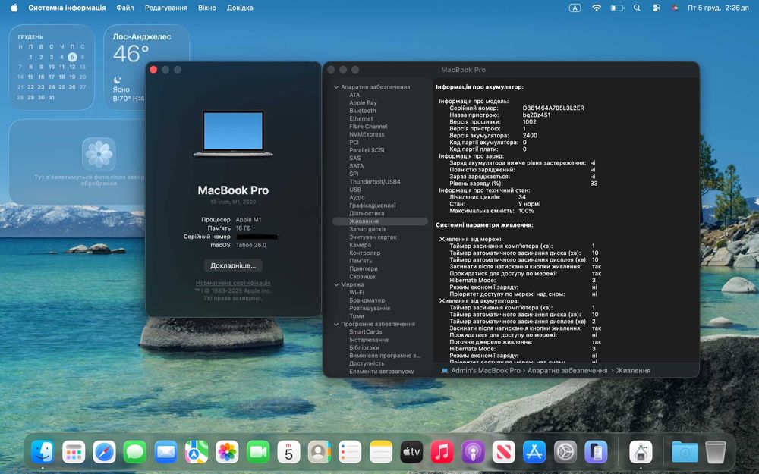Open Mail app in the Dock
Screen dimensions: 759x474
[165, 452]
